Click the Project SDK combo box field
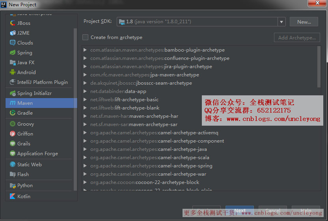 point(201,22)
